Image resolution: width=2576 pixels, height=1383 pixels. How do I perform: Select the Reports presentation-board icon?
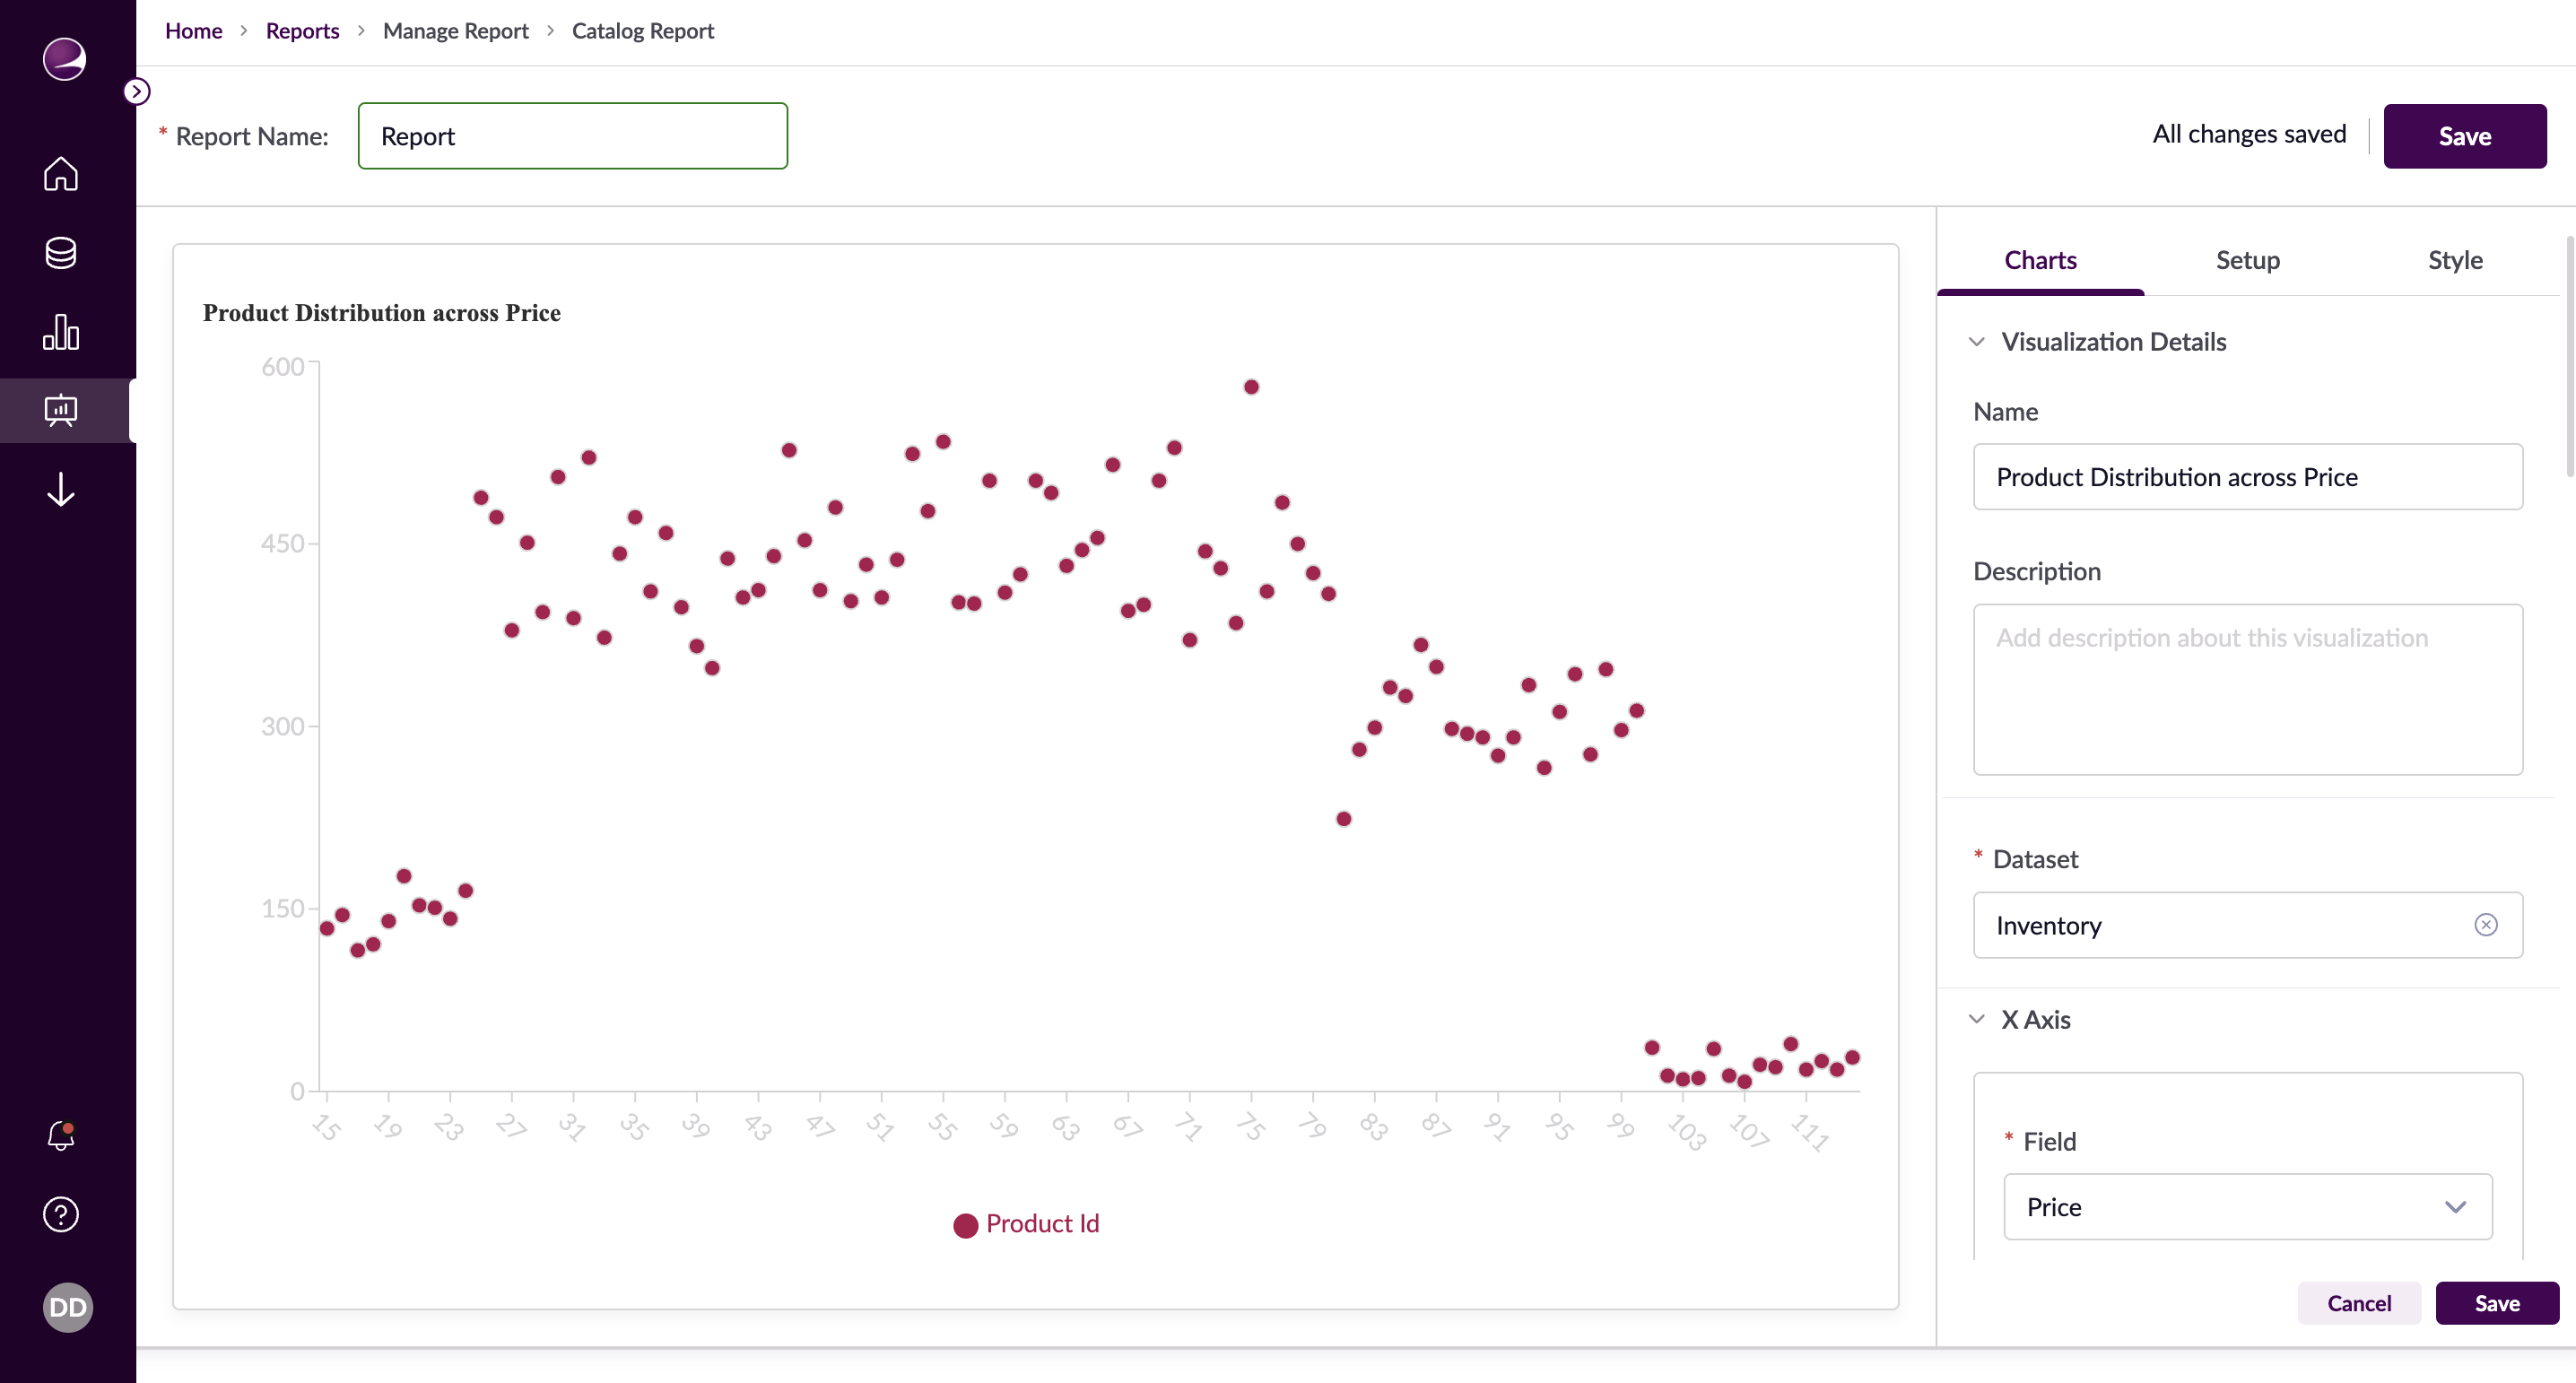pos(60,410)
